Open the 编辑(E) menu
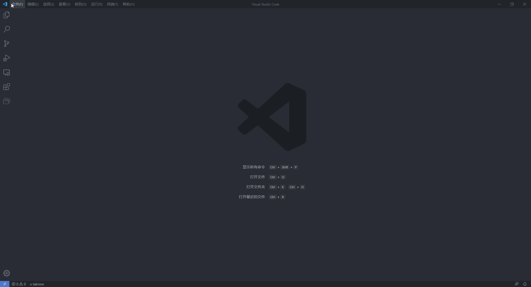 pyautogui.click(x=33, y=4)
